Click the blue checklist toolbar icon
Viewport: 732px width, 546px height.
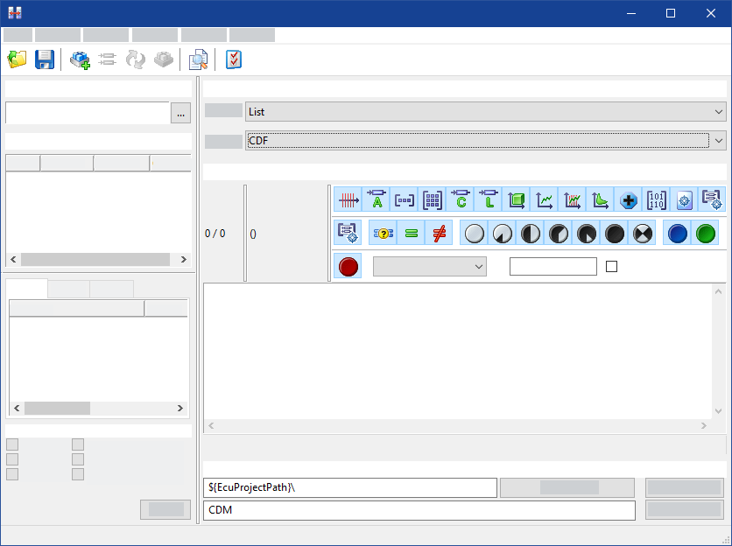[234, 59]
